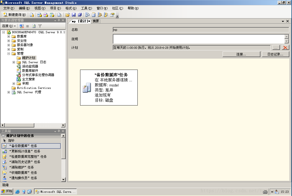Click the 名称 input field containing mp
292x196 pixels.
coord(201,30)
